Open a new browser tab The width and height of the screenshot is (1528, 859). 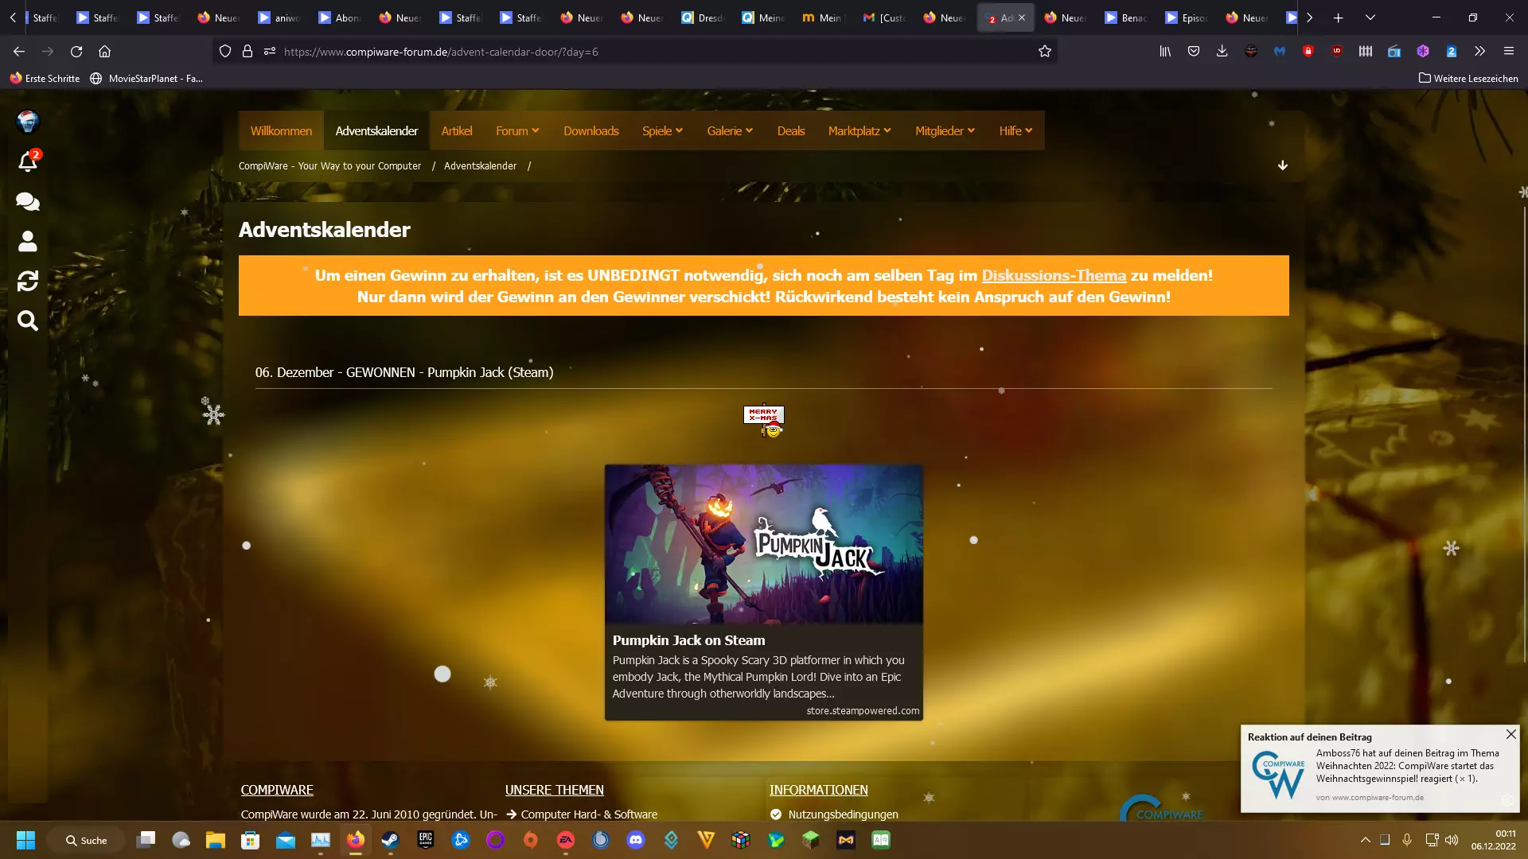coord(1339,17)
